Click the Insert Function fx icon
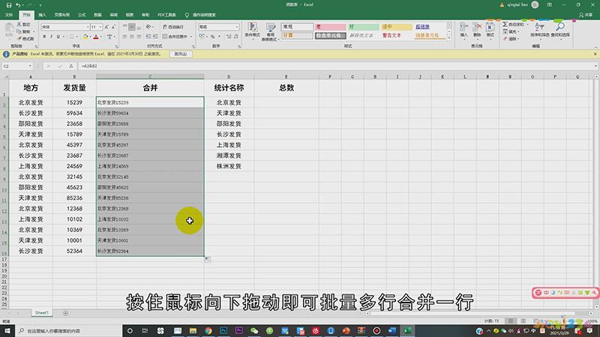 point(70,66)
